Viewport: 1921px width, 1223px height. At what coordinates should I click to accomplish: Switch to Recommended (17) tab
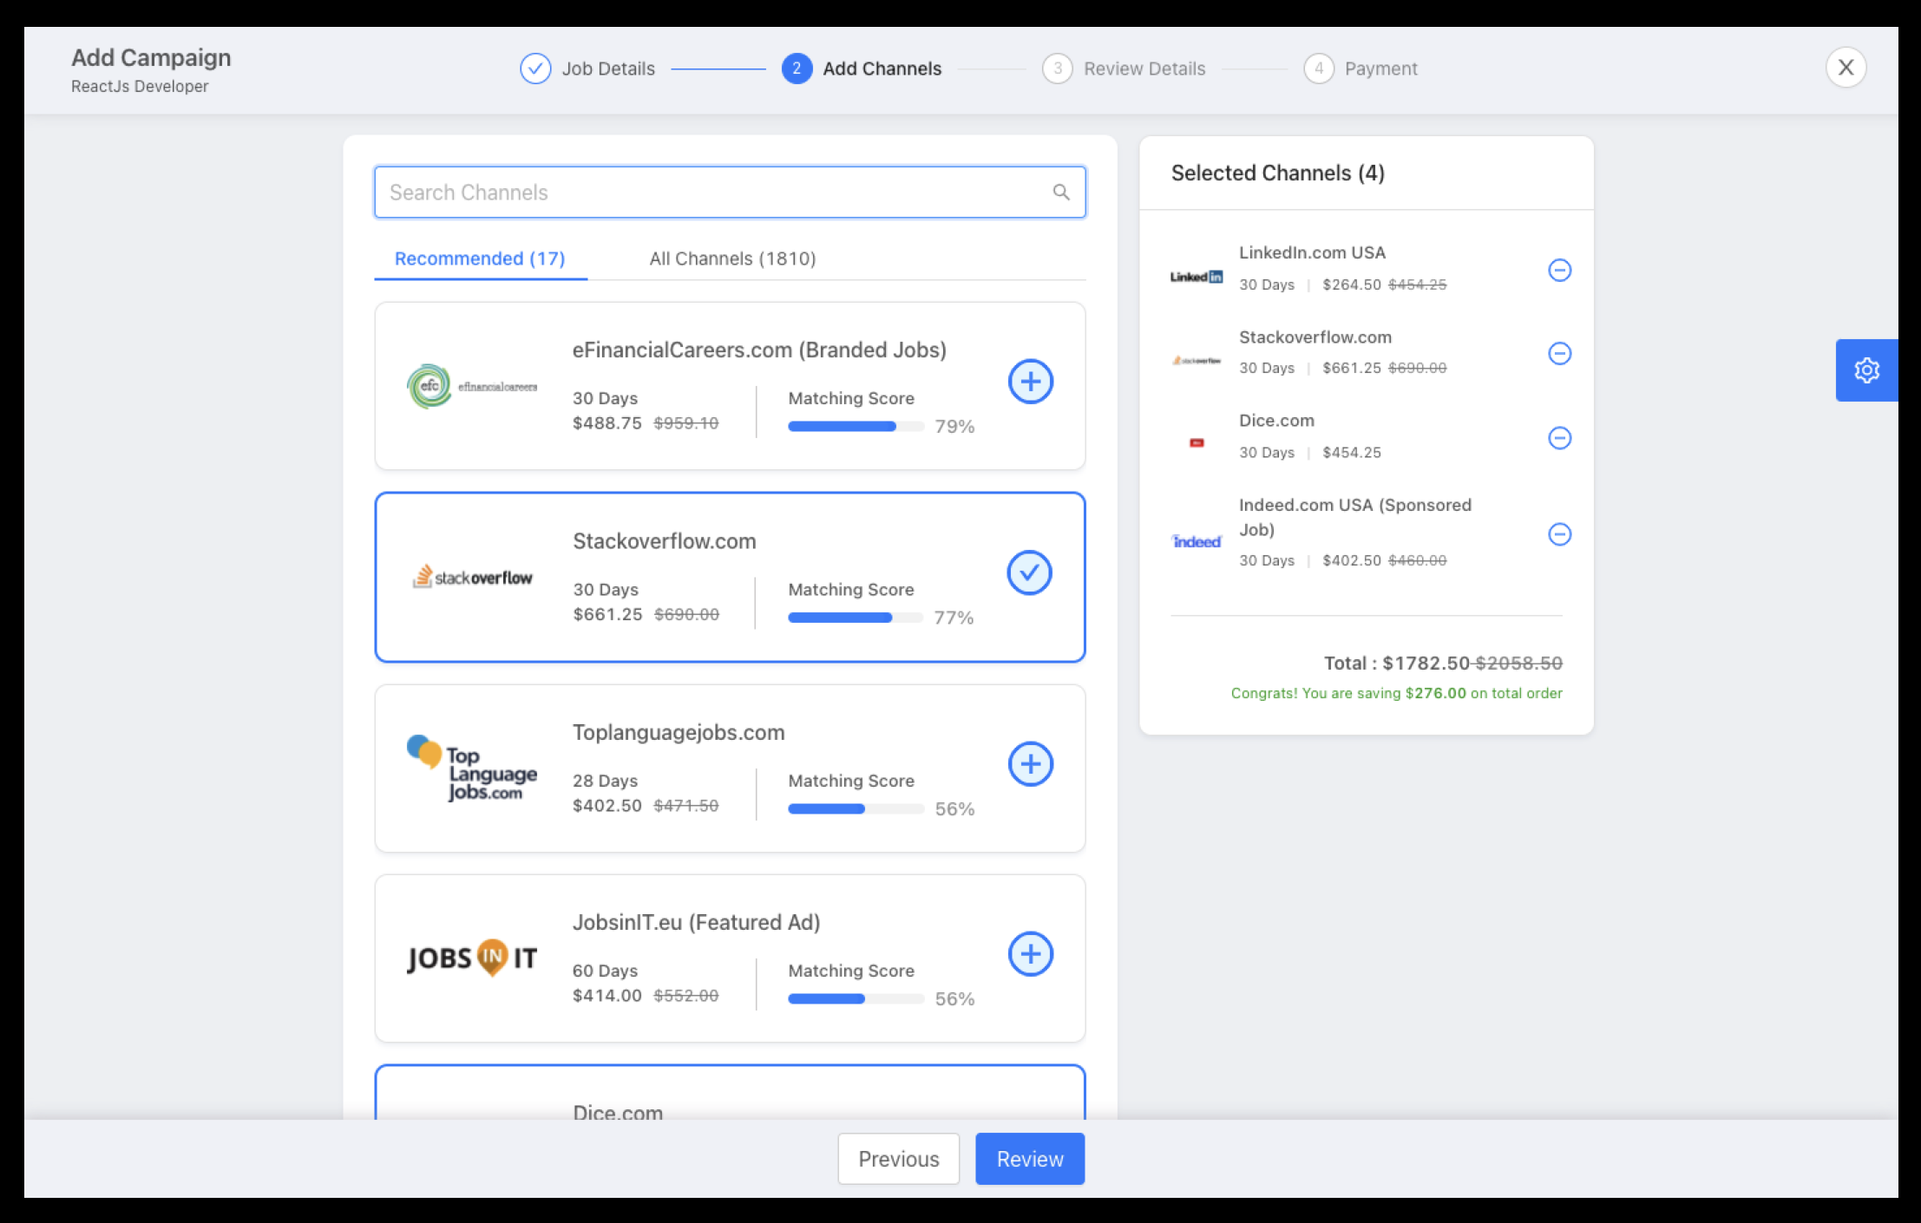point(480,258)
